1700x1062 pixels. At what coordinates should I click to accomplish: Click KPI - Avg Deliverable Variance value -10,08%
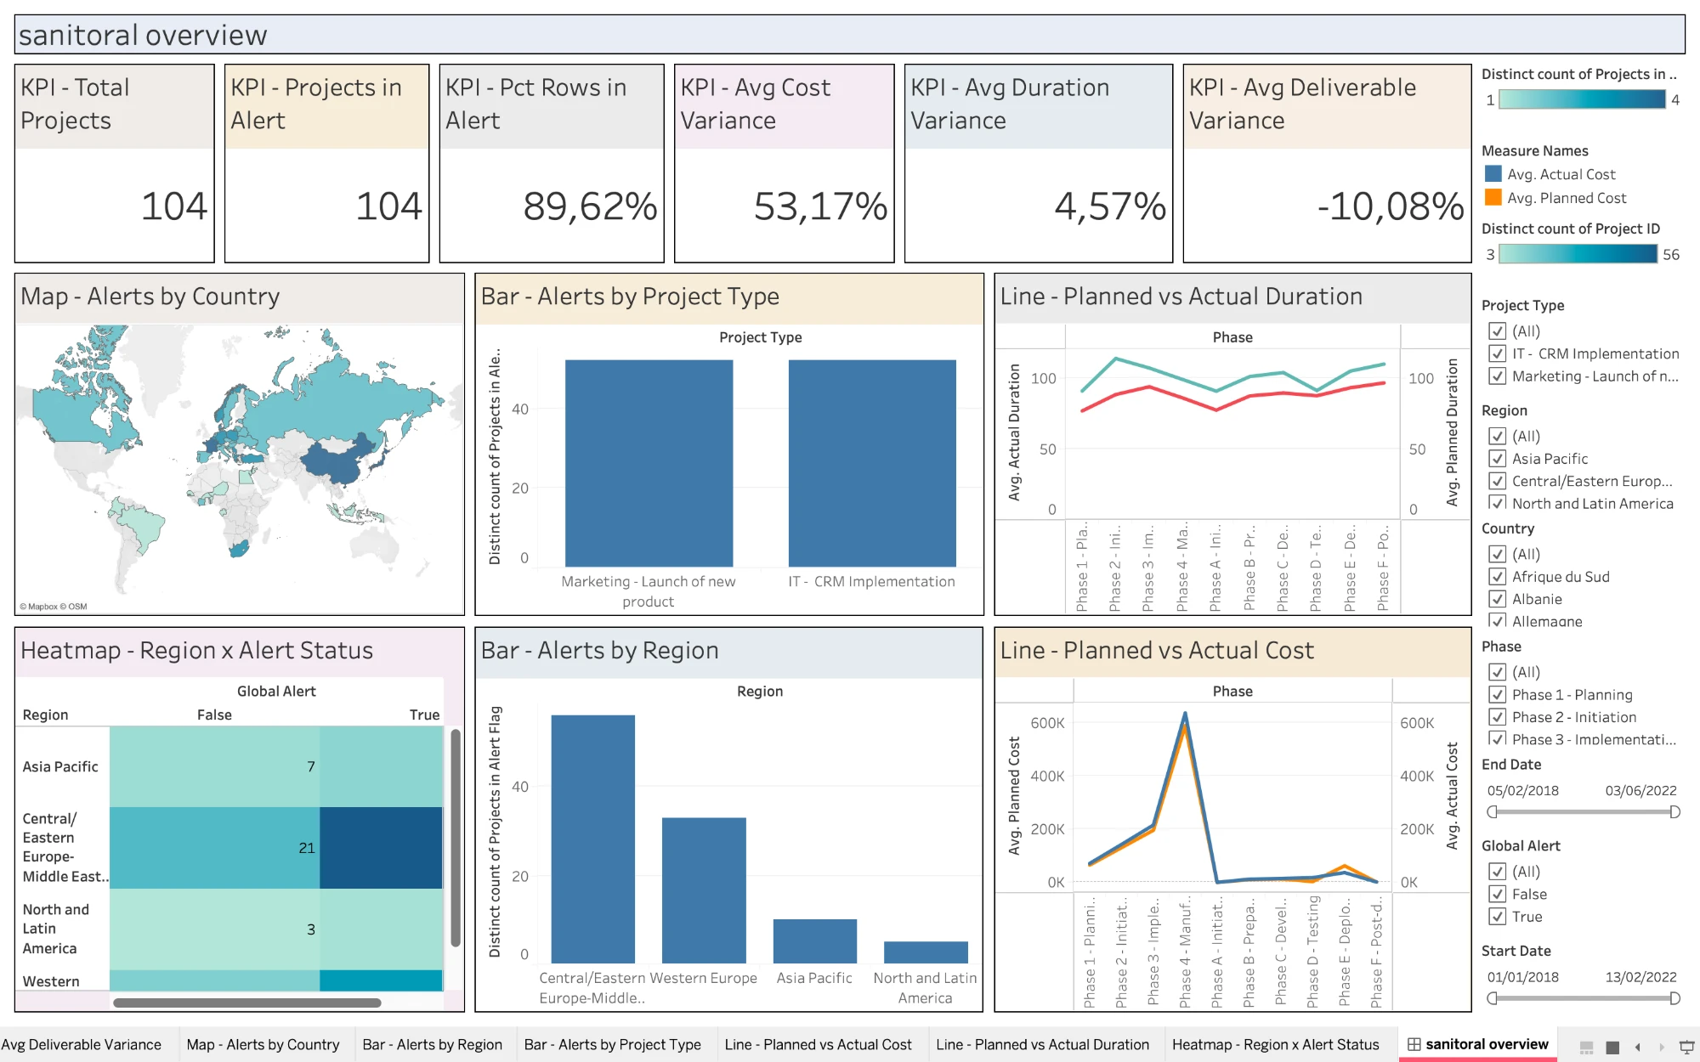coord(1391,206)
